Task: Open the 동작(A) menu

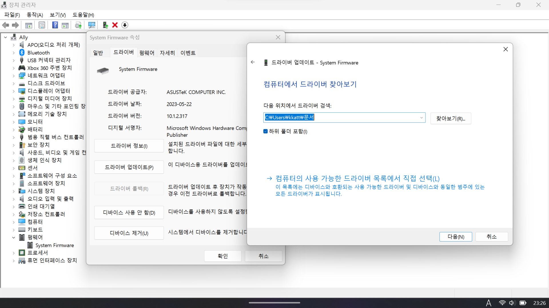Action: click(x=35, y=15)
